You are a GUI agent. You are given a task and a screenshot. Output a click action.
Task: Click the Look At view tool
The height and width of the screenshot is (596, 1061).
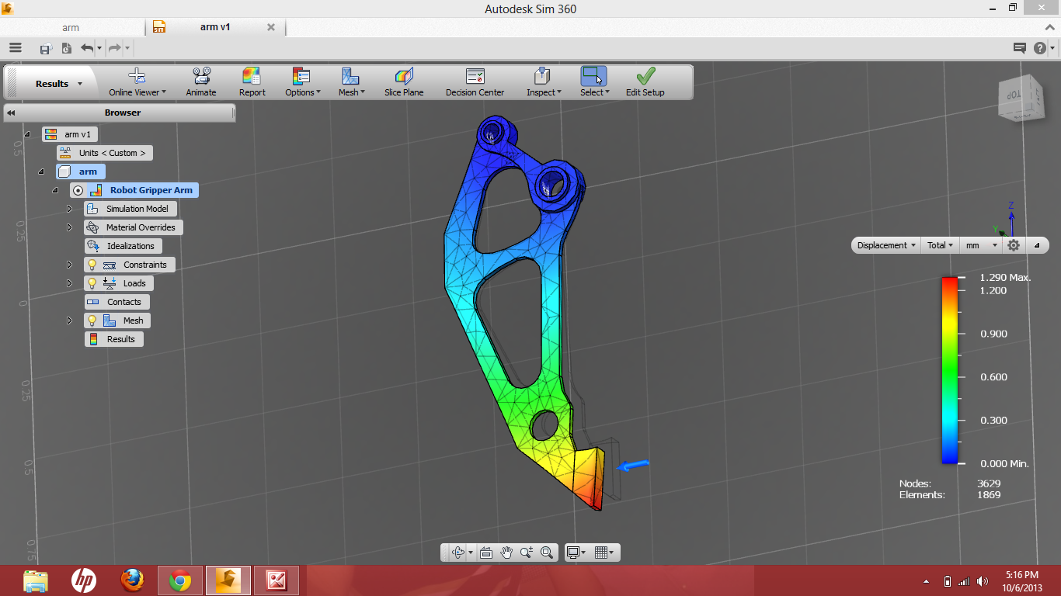[486, 553]
